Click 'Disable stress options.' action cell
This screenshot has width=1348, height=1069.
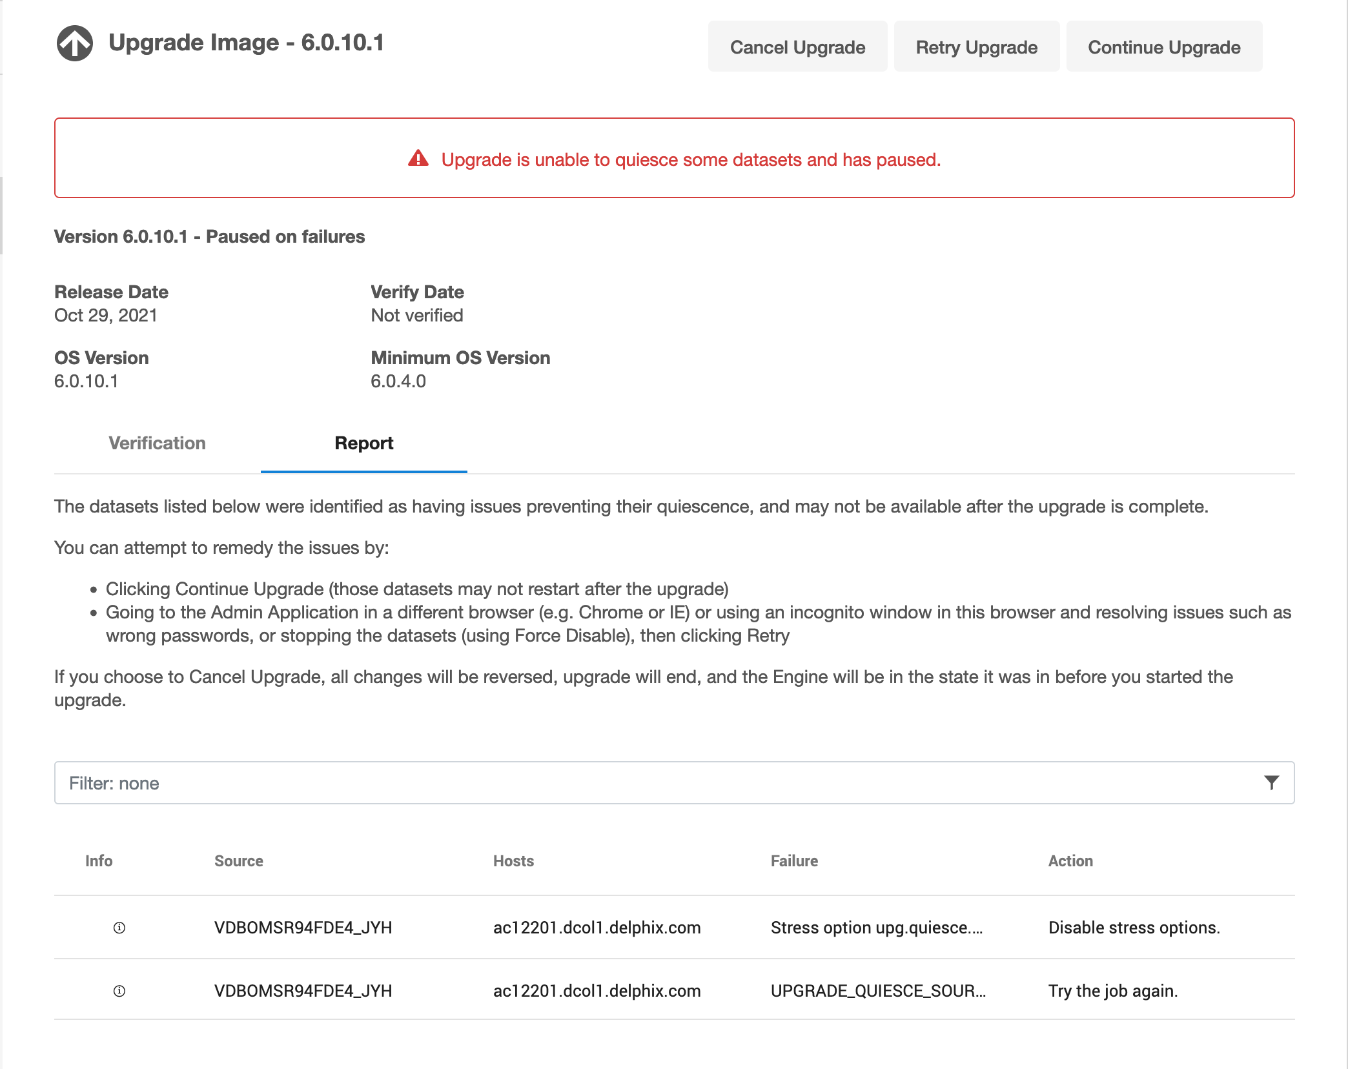(x=1134, y=928)
